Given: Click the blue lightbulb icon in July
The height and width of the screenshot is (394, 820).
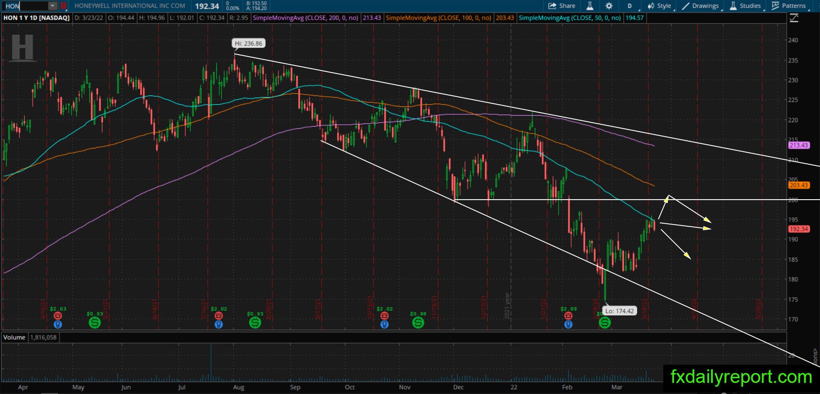Looking at the screenshot, I should tap(219, 324).
